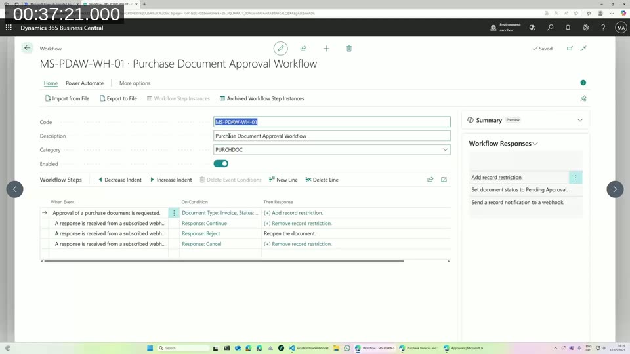Open WhatsApp from taskbar
Screen dimensions: 630x354
click(347, 348)
